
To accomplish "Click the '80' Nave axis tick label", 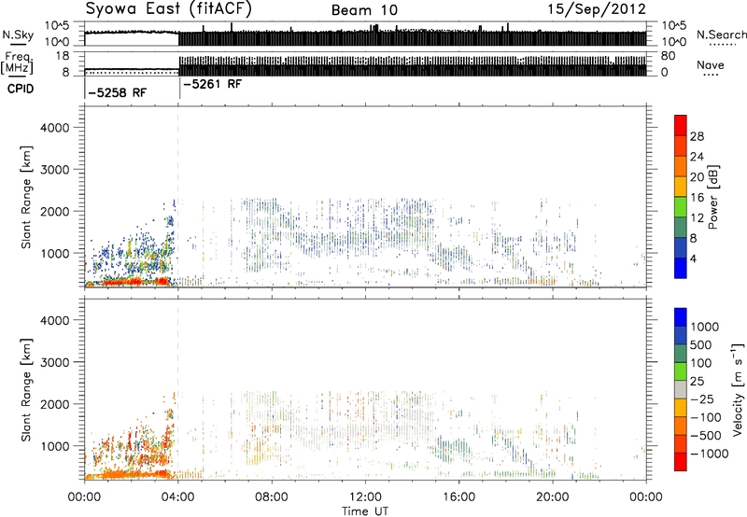I will (668, 56).
